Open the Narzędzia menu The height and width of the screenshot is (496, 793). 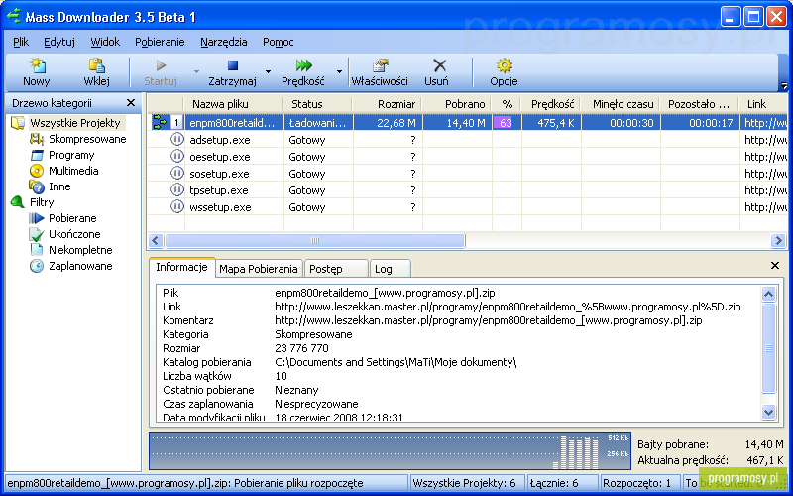(x=224, y=42)
